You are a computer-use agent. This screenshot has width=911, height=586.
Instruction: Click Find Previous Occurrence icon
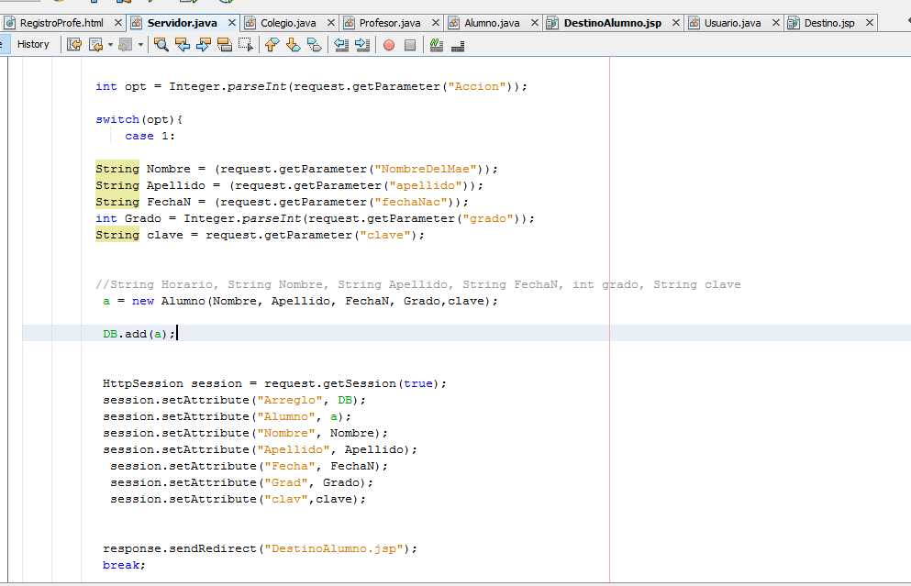183,45
